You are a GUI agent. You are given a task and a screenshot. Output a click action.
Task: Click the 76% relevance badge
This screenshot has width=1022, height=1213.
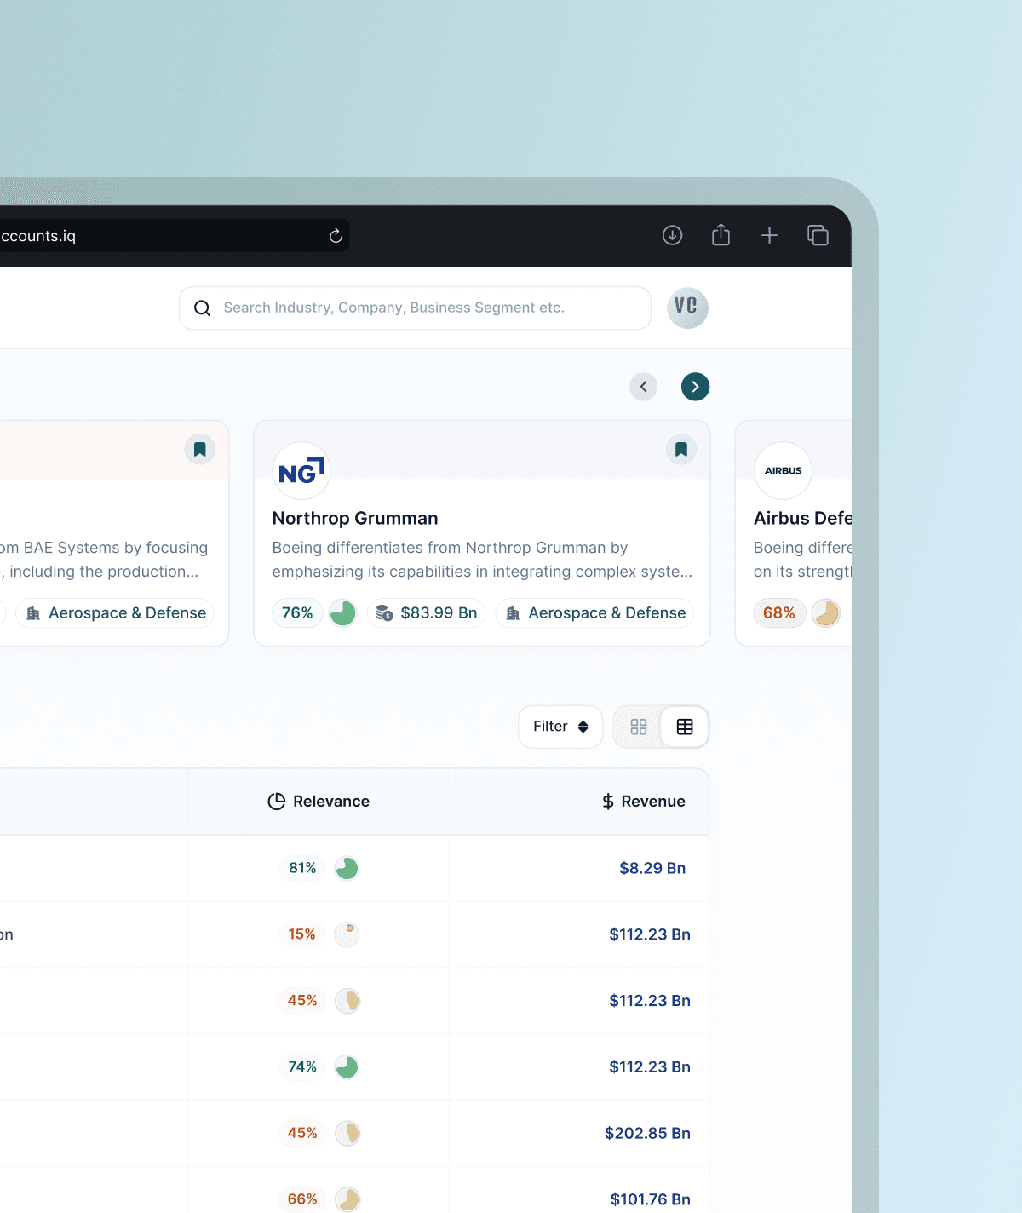pos(297,613)
